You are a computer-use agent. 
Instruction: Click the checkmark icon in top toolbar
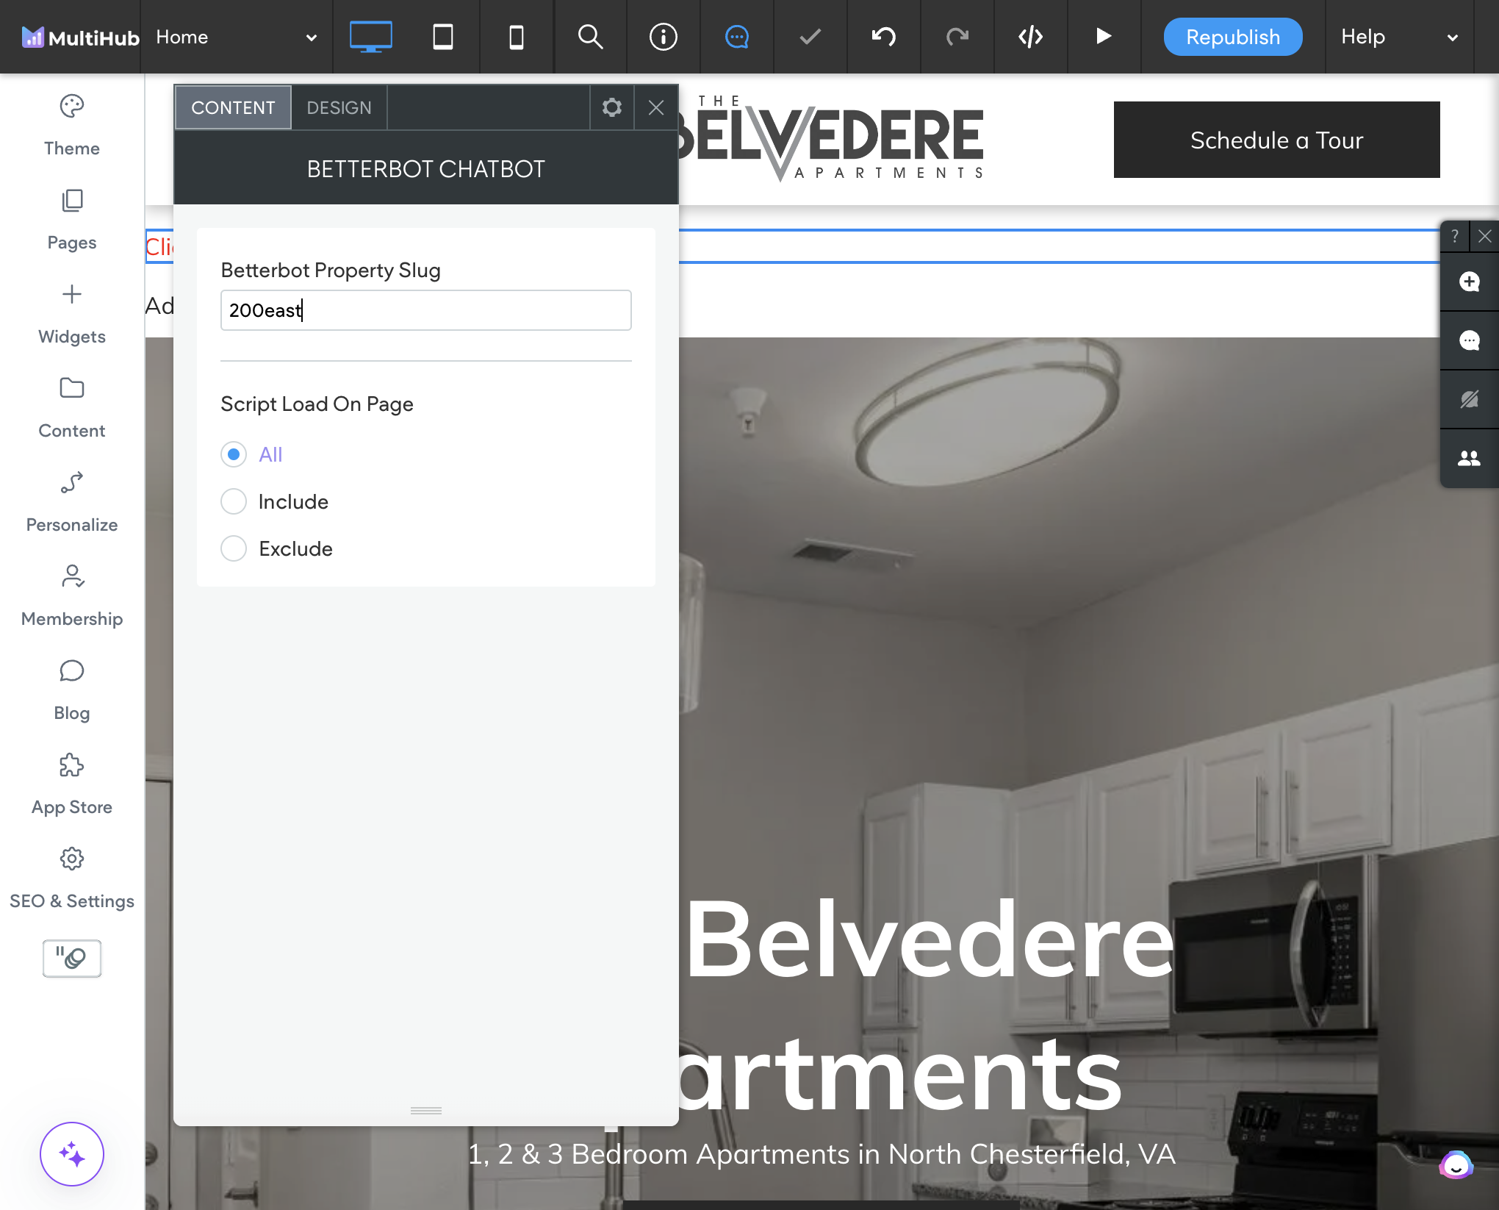(x=810, y=37)
